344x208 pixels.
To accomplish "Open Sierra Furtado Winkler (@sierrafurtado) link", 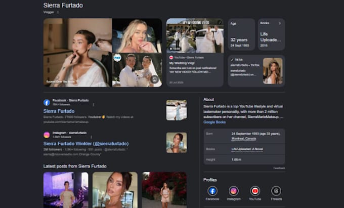I will [x=86, y=144].
